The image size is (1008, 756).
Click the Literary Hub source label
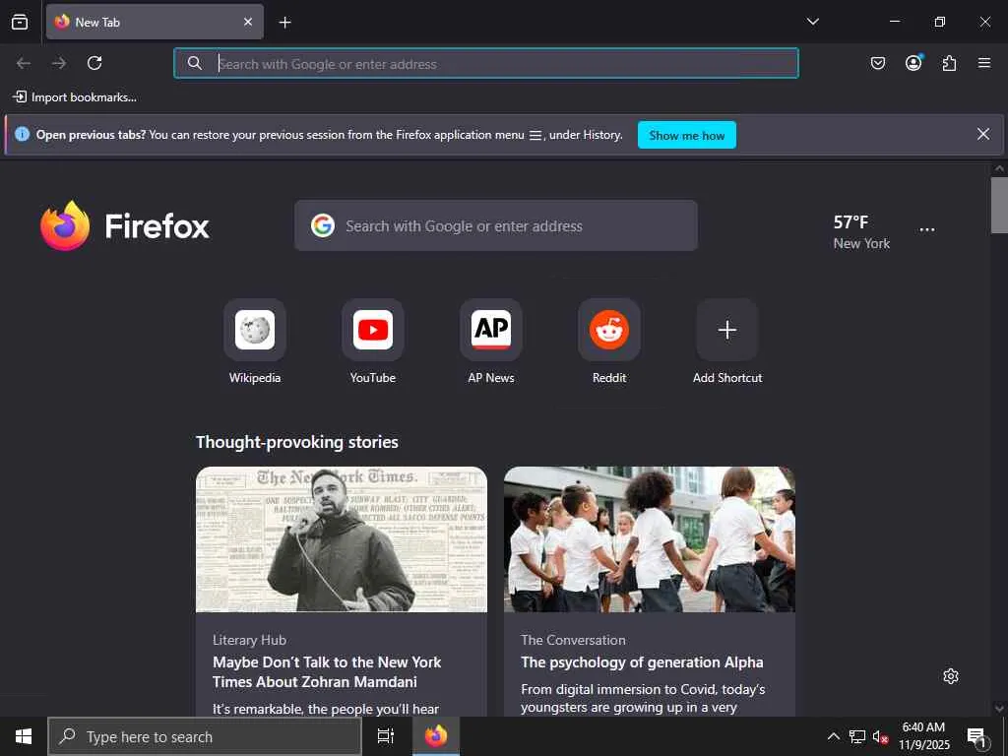click(x=249, y=640)
